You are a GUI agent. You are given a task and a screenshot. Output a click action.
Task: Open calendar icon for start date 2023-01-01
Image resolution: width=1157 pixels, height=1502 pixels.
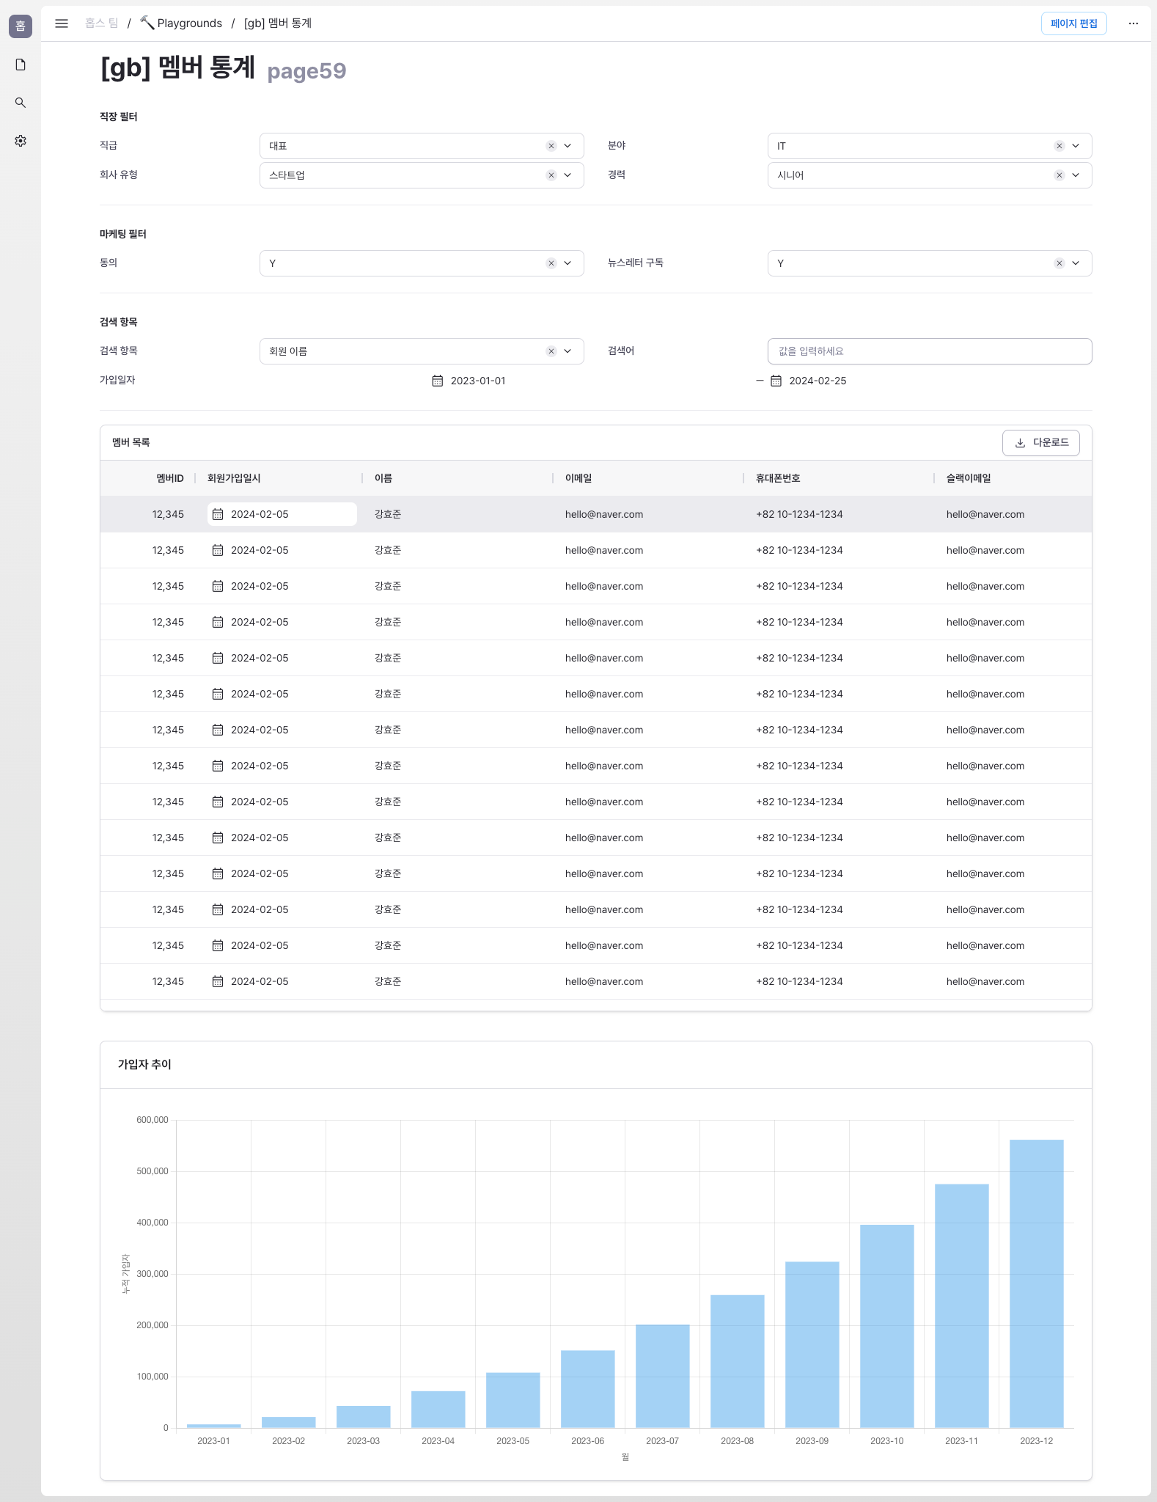point(438,381)
